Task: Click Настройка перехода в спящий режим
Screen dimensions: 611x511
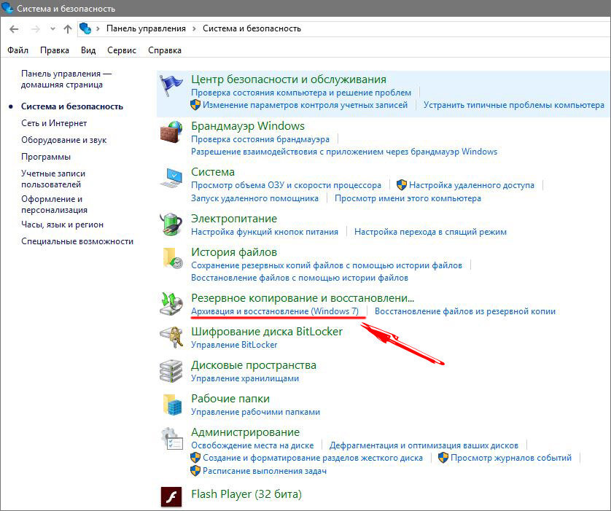Action: 431,232
